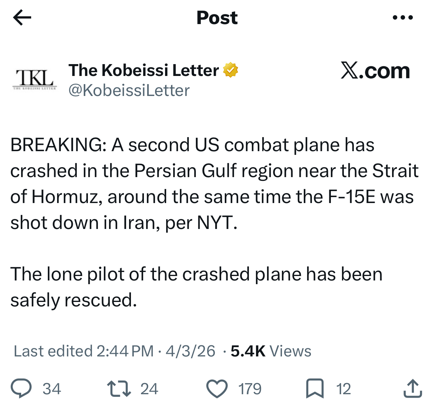
Task: Open the three-dot more options menu
Action: [403, 17]
